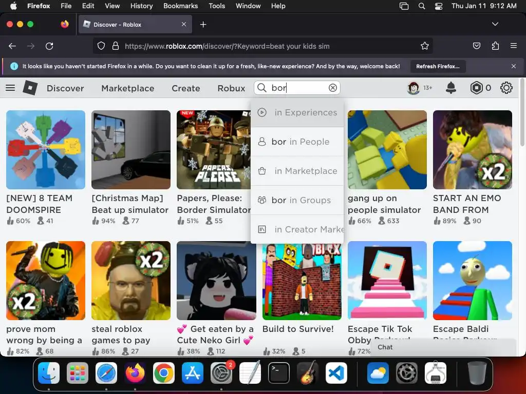Open the Chat panel
The width and height of the screenshot is (526, 394).
click(x=444, y=347)
